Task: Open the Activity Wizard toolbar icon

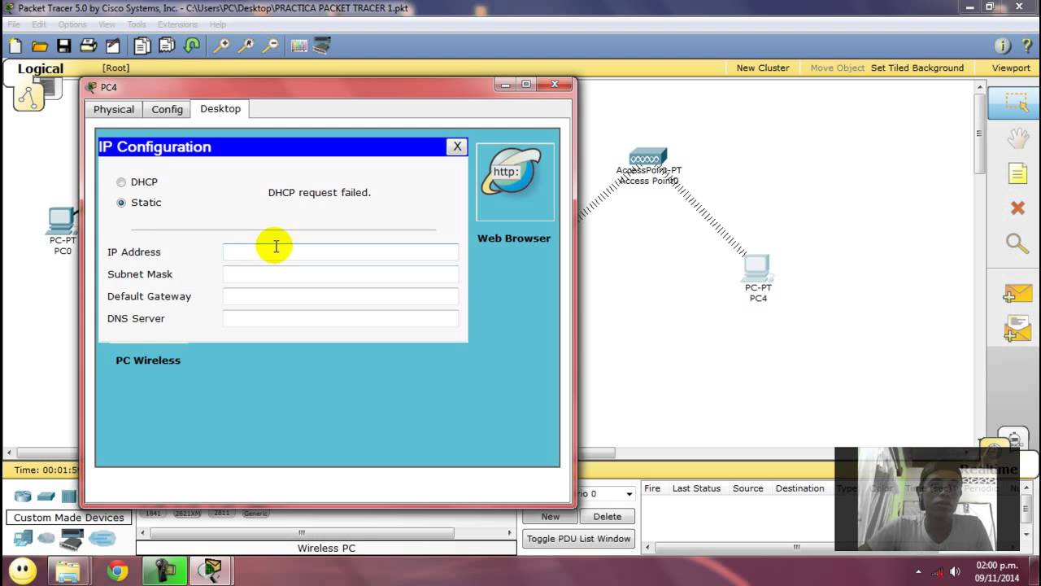Action: click(x=113, y=46)
